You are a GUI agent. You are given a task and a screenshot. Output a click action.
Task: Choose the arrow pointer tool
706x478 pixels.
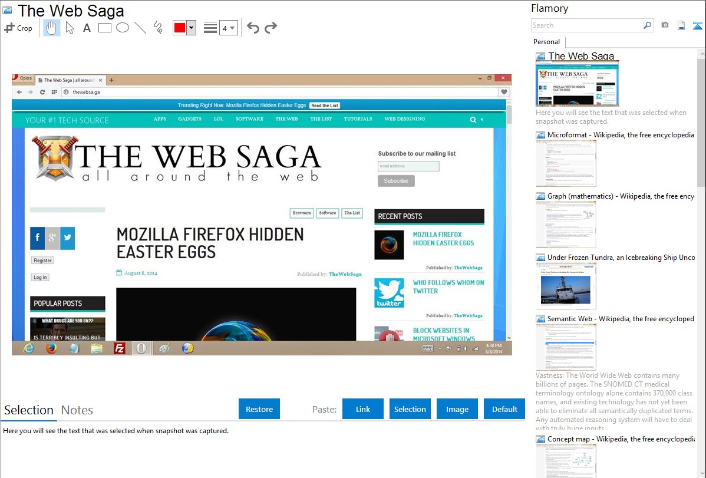pos(70,28)
